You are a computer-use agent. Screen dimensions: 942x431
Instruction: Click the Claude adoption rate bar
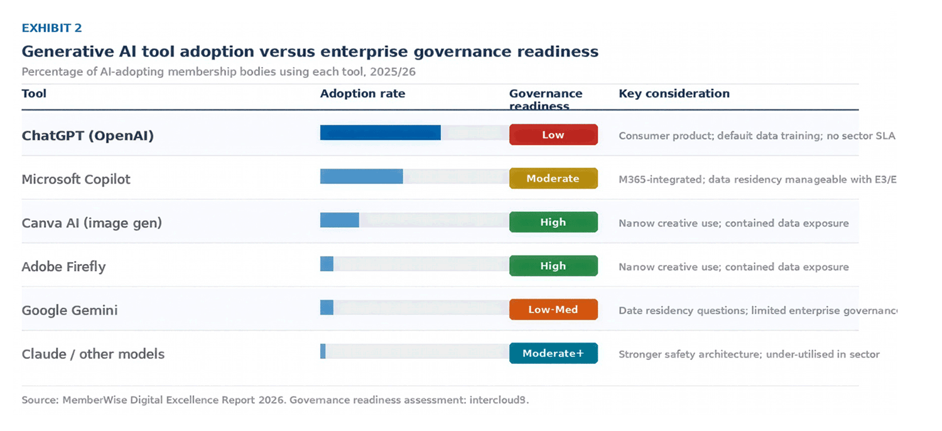click(323, 351)
